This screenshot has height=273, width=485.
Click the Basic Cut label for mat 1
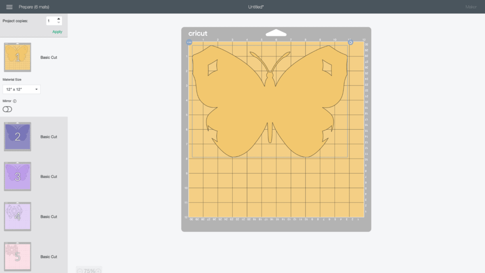[48, 57]
